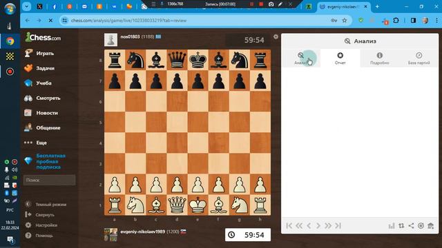Jump to the last move
442x248 pixels.
338,225
